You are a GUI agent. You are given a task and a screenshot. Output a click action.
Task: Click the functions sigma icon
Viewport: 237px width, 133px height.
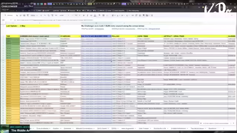click(152, 16)
